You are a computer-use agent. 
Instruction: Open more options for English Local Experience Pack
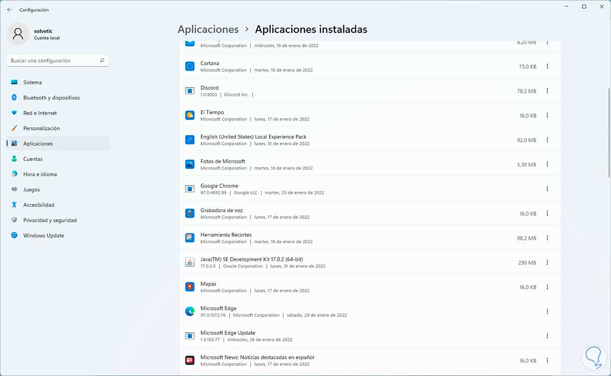click(x=547, y=140)
